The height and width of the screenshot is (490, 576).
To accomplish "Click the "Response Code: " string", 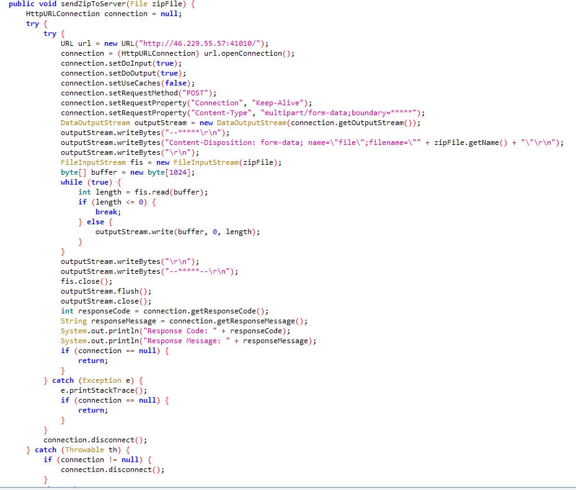I will point(180,331).
